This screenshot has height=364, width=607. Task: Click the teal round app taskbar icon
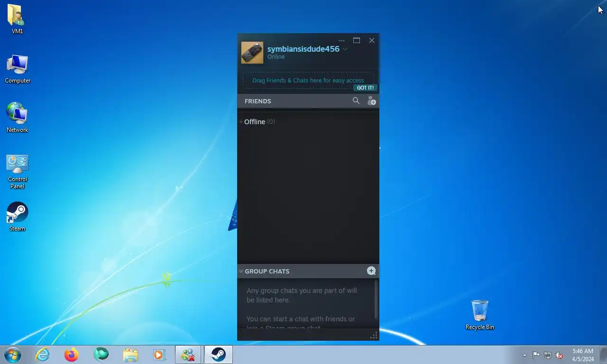point(101,355)
